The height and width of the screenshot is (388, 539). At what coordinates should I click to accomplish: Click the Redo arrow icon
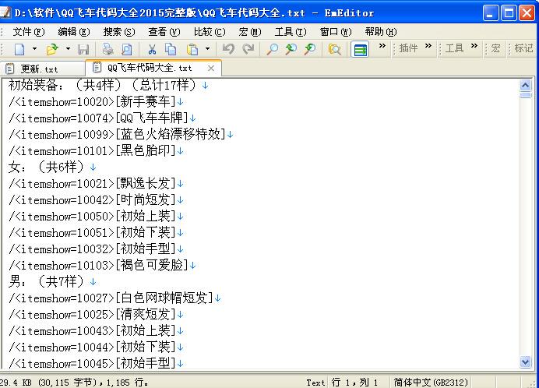[248, 49]
